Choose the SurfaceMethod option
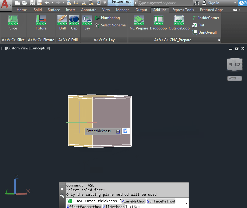 161,201
